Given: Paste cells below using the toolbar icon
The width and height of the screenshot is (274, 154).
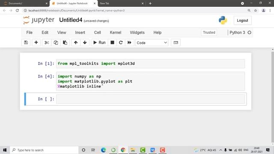Looking at the screenshot, I should point(65,43).
